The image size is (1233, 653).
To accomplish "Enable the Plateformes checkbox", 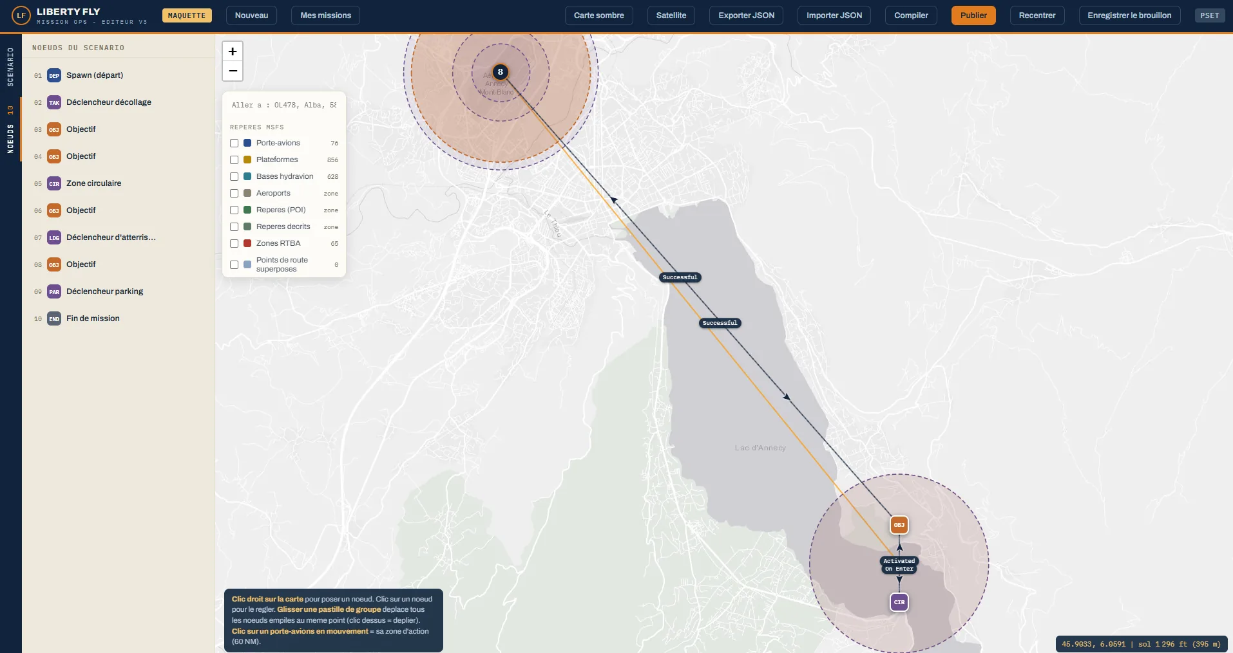I will coord(234,160).
